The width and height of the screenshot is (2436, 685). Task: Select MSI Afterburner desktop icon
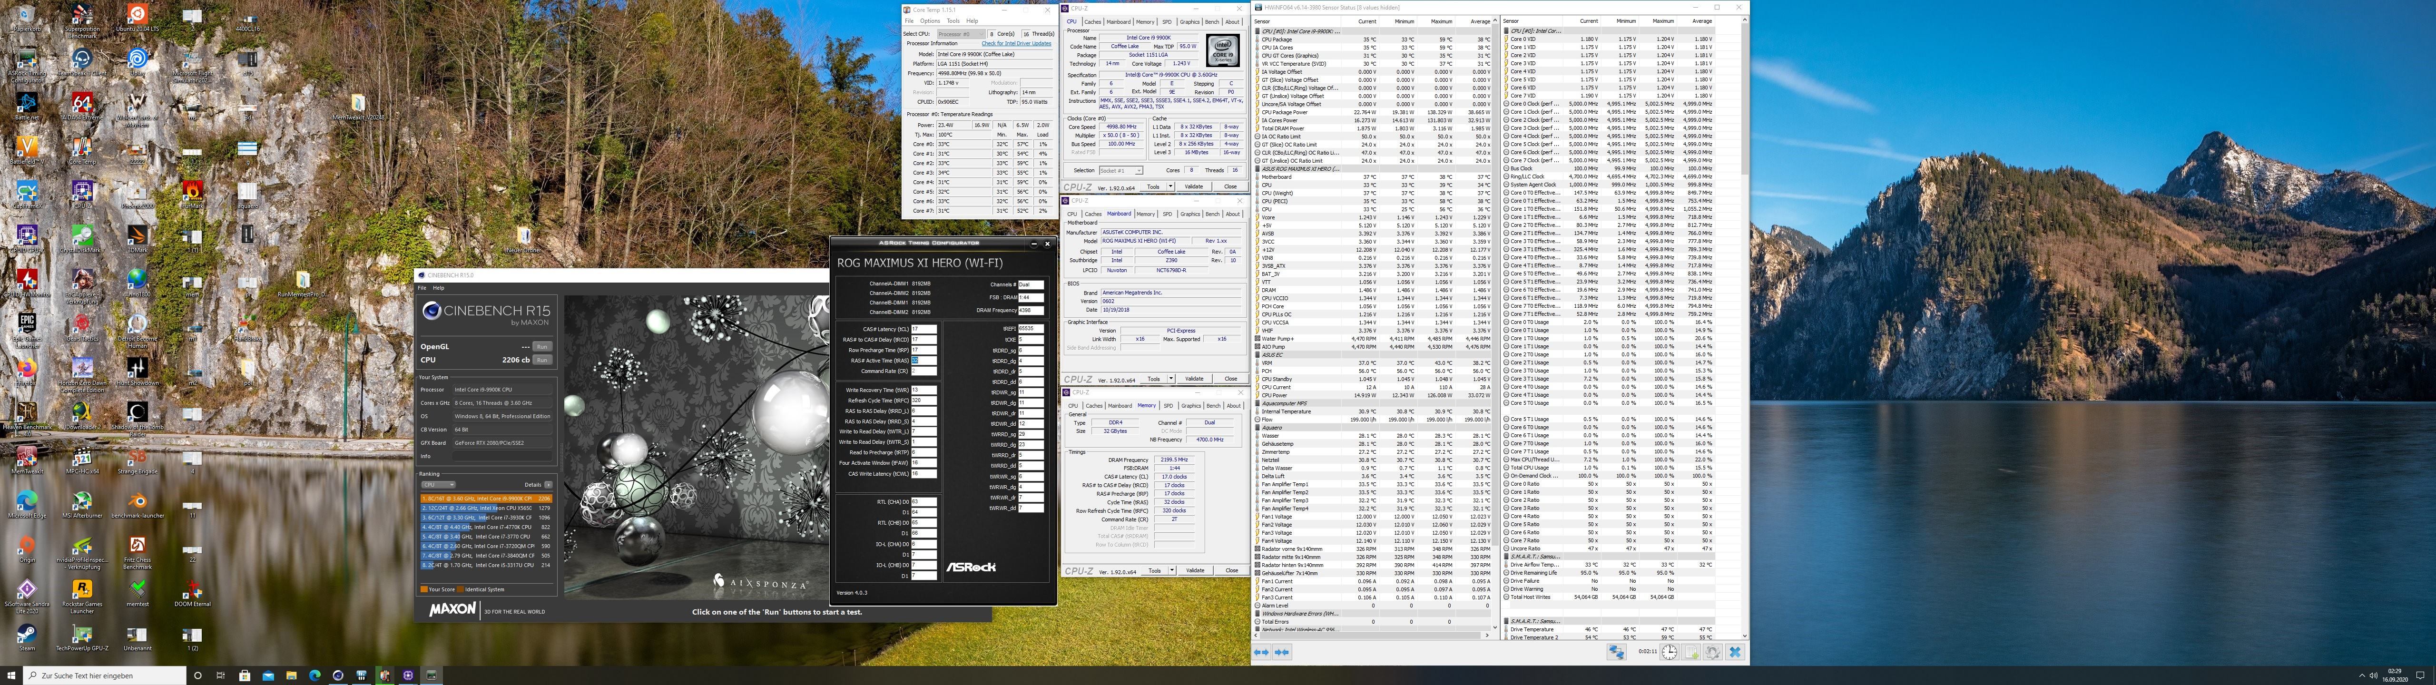click(x=82, y=504)
